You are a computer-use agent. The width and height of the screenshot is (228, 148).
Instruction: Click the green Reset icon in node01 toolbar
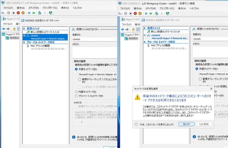pyautogui.click(x=151, y=13)
